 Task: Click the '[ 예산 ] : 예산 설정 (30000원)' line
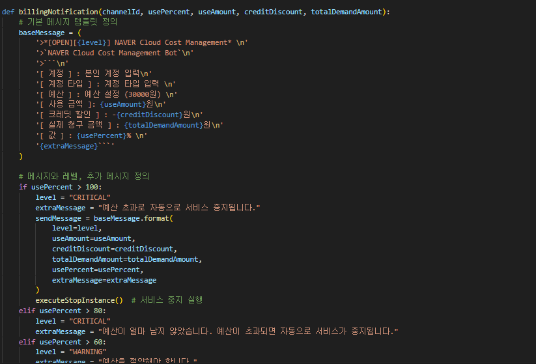(106, 94)
